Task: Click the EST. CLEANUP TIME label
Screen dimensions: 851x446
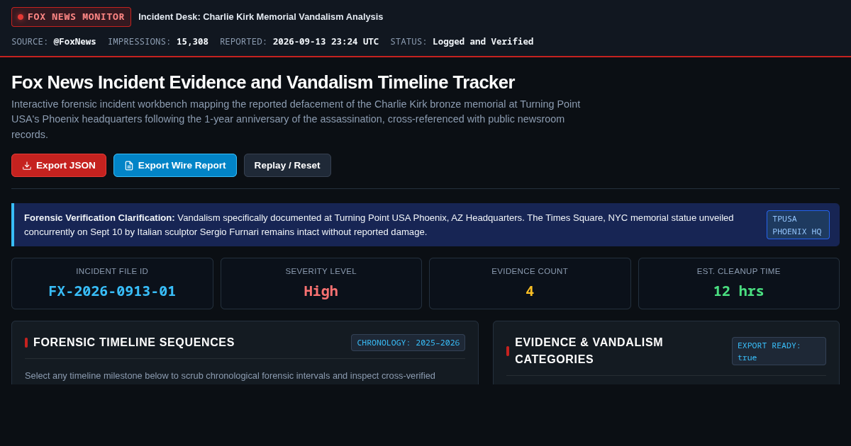Action: coord(738,271)
